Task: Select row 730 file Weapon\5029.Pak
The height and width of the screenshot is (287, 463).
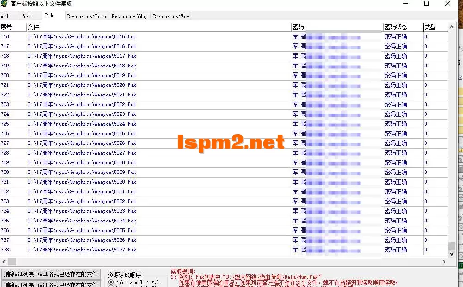Action: (159, 172)
